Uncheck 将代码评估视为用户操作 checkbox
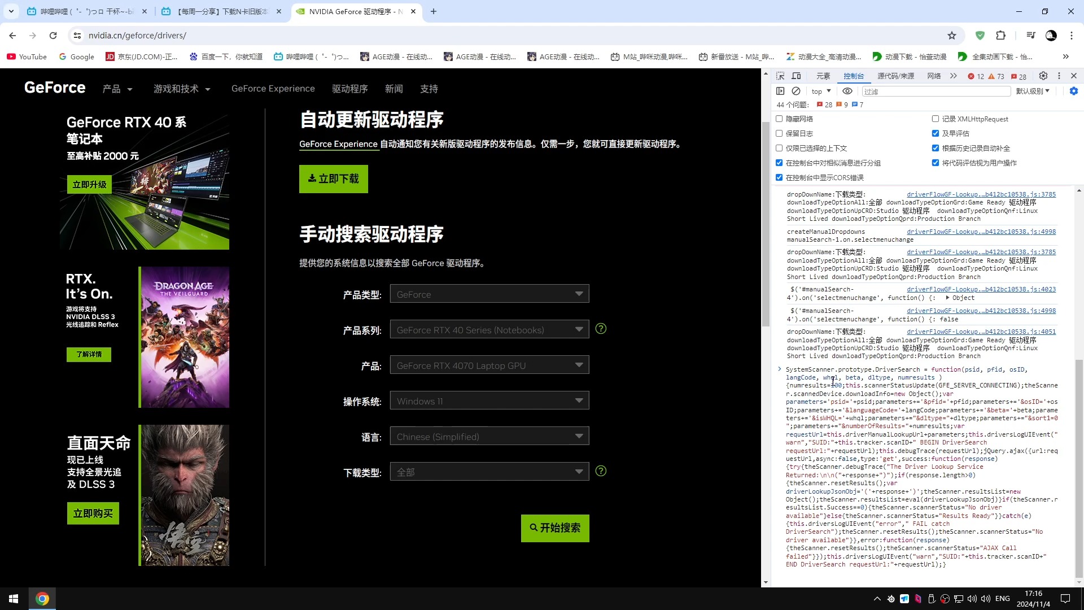The width and height of the screenshot is (1084, 610). 936,163
